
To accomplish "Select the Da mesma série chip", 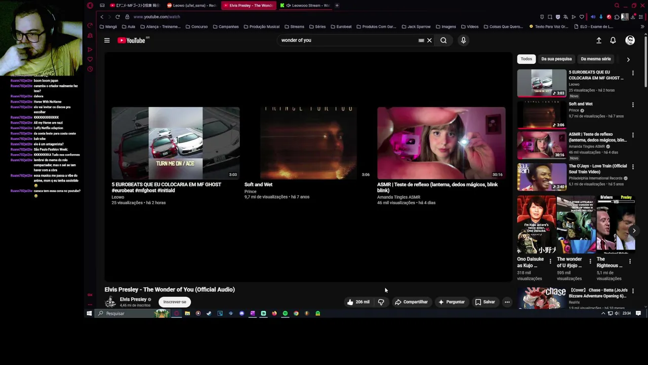I will point(596,59).
